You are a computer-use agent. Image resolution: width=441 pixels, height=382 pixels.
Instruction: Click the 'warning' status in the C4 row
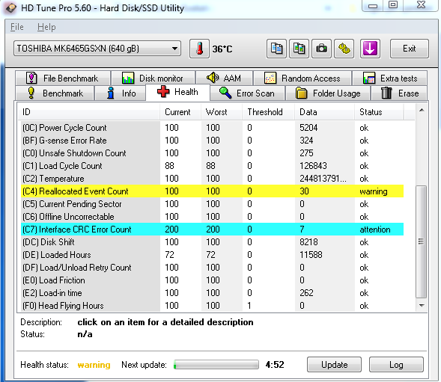[373, 191]
